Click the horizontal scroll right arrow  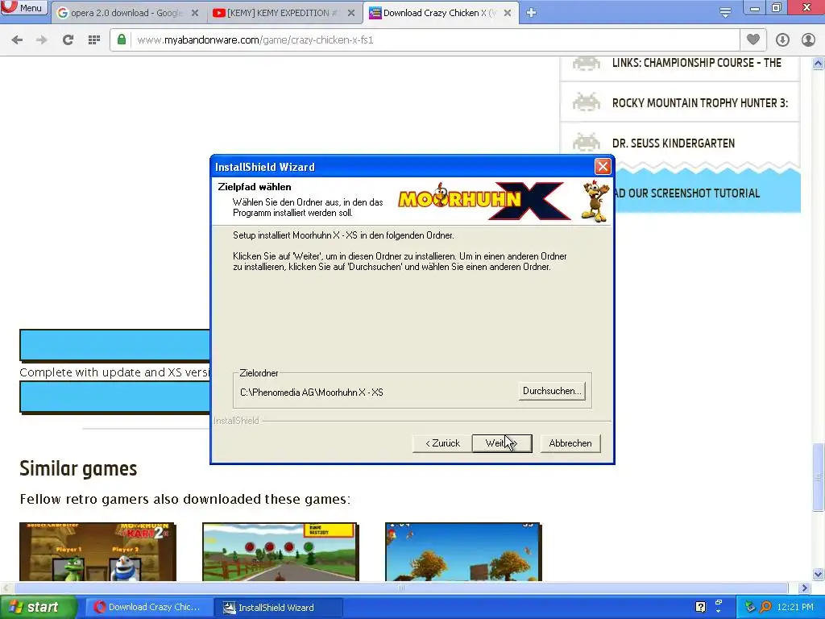pos(804,588)
